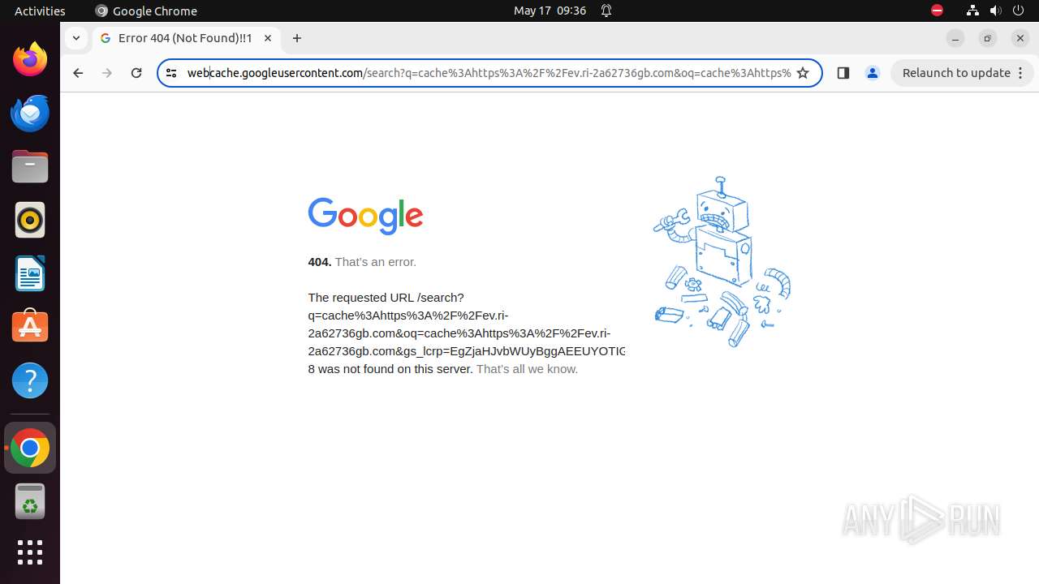
Task: Minimize the Chrome window
Action: tap(955, 38)
